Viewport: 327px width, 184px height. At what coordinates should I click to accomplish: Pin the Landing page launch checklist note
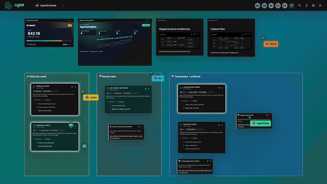click(x=208, y=161)
